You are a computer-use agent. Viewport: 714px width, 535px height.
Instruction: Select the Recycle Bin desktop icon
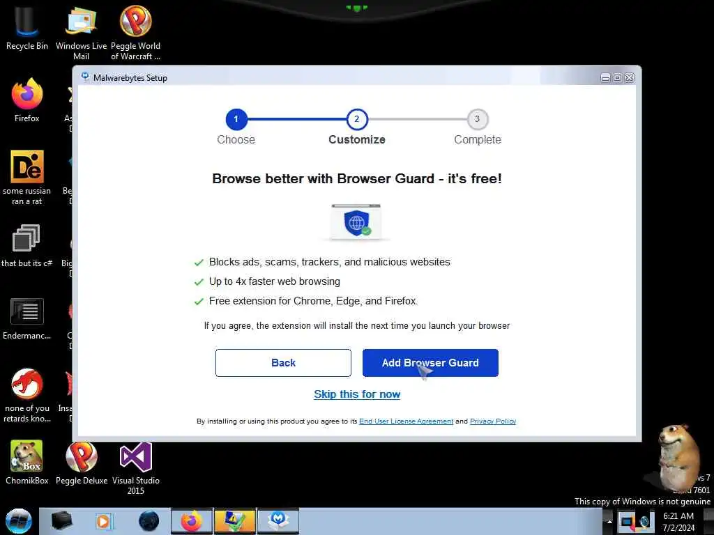pyautogui.click(x=27, y=28)
